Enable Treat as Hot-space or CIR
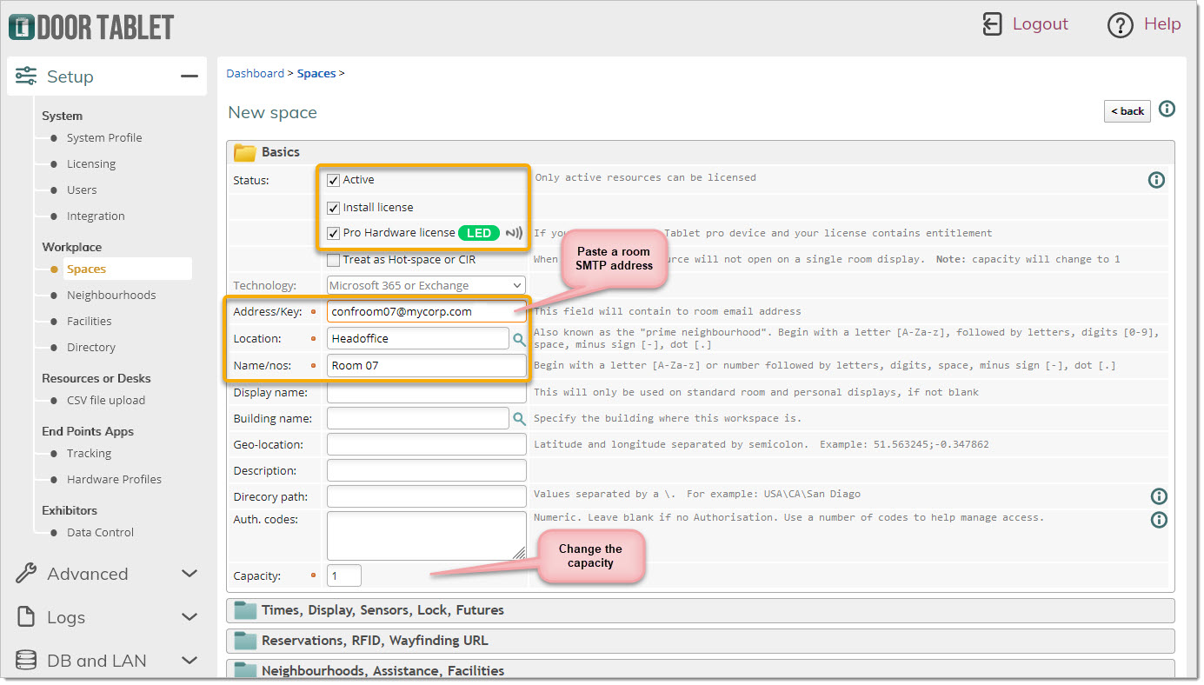This screenshot has width=1204, height=685. coord(334,260)
